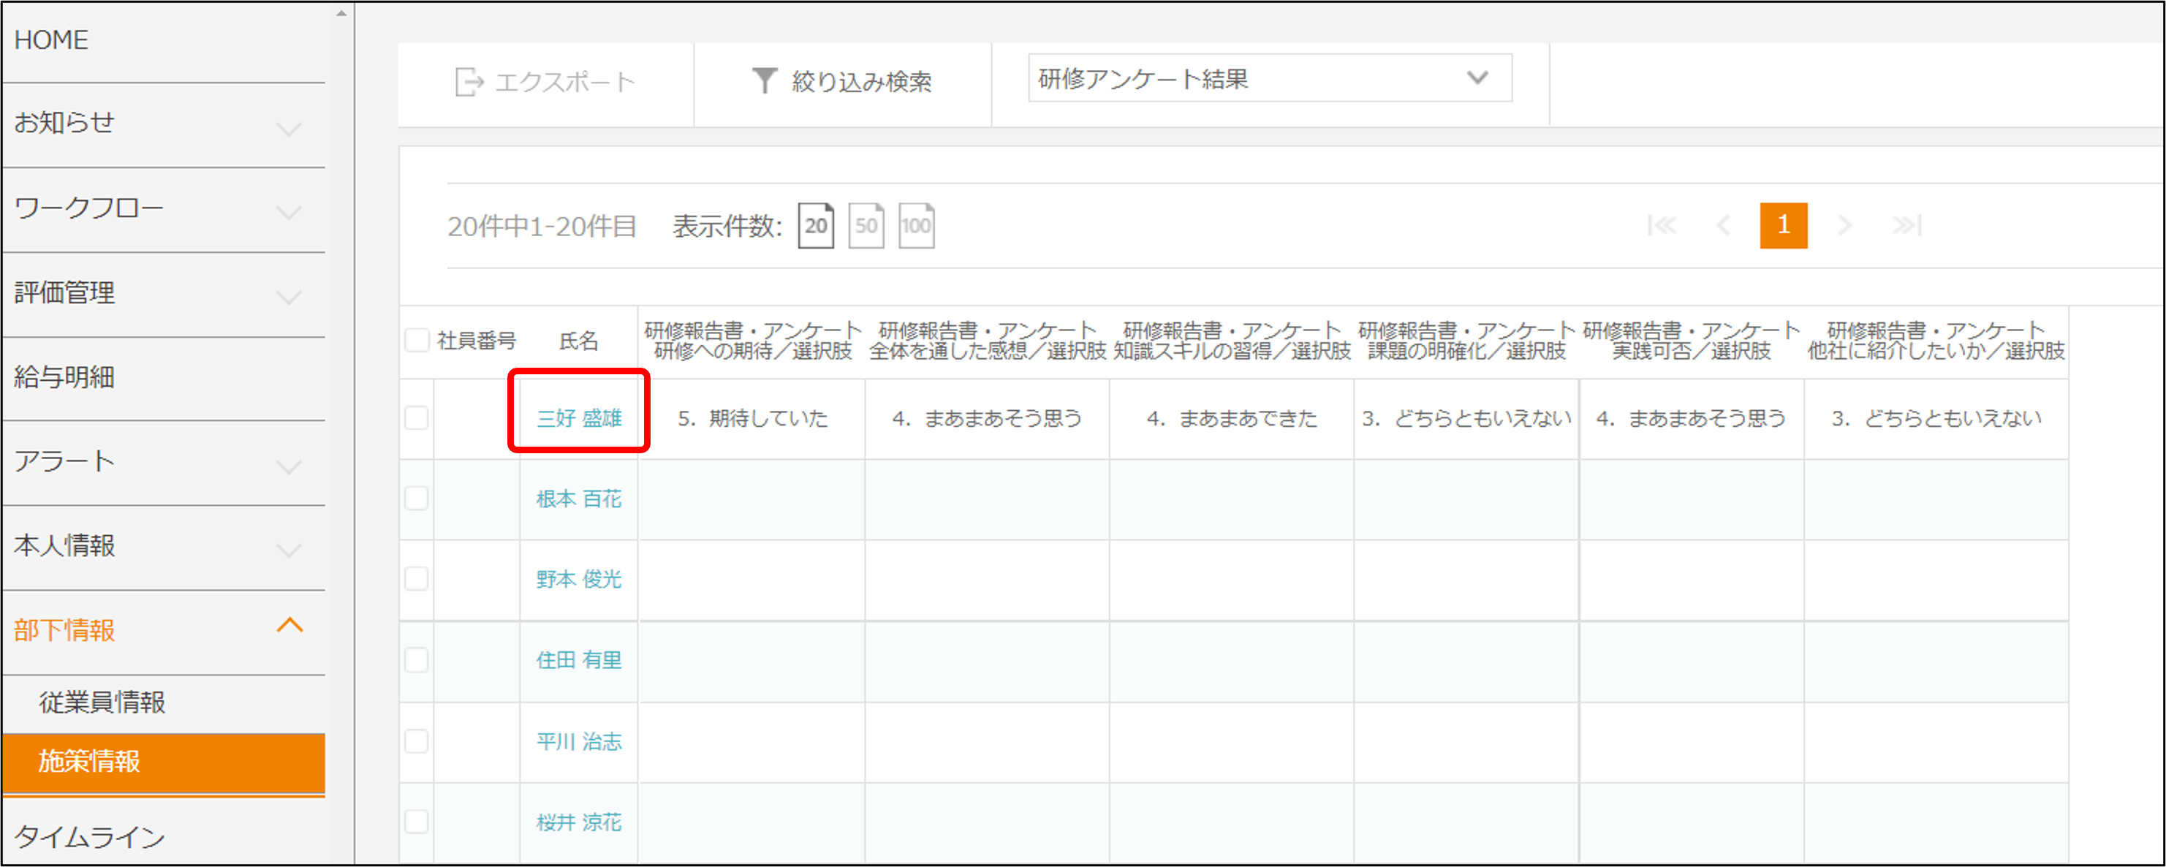Set display count to 100 items
Screen dimensions: 2166x867
916,225
